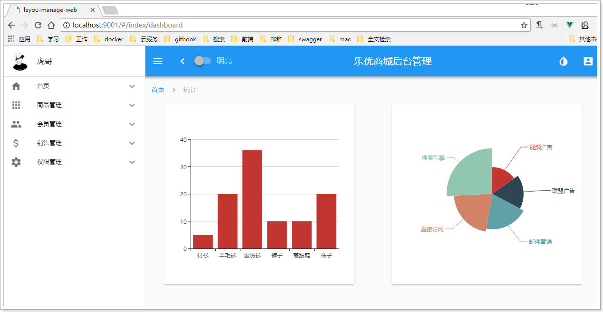Click the back chevron arrow in header
Viewport: 603px width, 312px height.
tap(182, 61)
